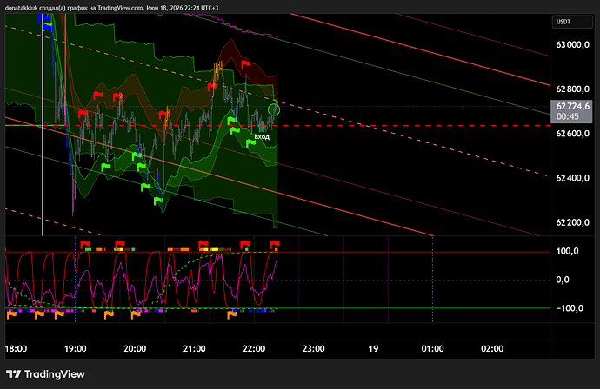This screenshot has height=389, width=600.
Task: Open the TradingView.com link in header text
Action: pyautogui.click(x=120, y=8)
